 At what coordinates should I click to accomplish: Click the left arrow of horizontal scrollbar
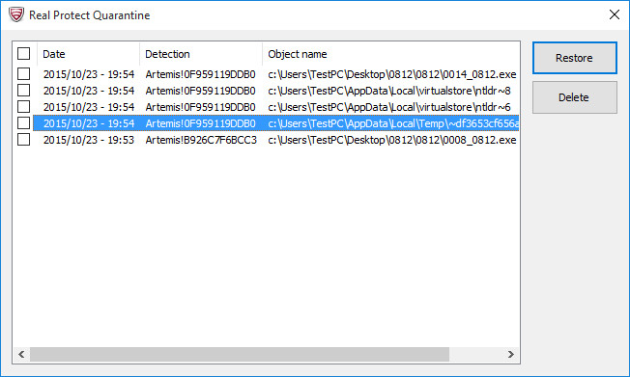pyautogui.click(x=21, y=354)
